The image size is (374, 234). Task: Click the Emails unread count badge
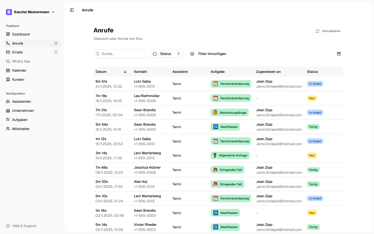point(56,52)
